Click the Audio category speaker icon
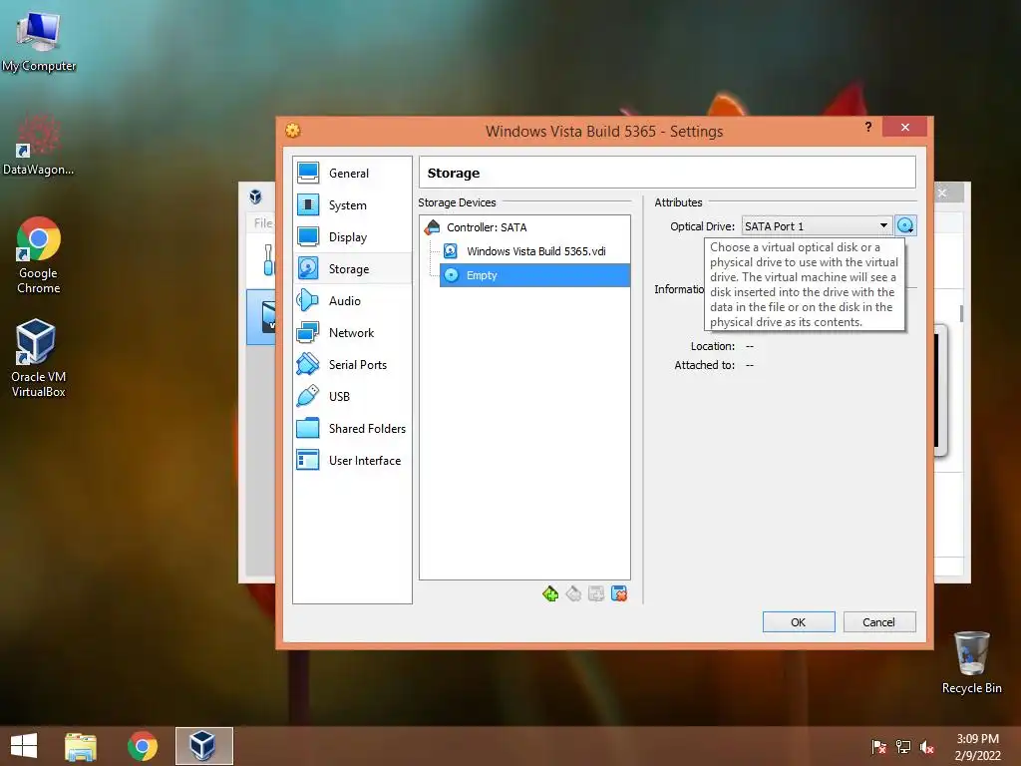1021x766 pixels. click(x=308, y=300)
